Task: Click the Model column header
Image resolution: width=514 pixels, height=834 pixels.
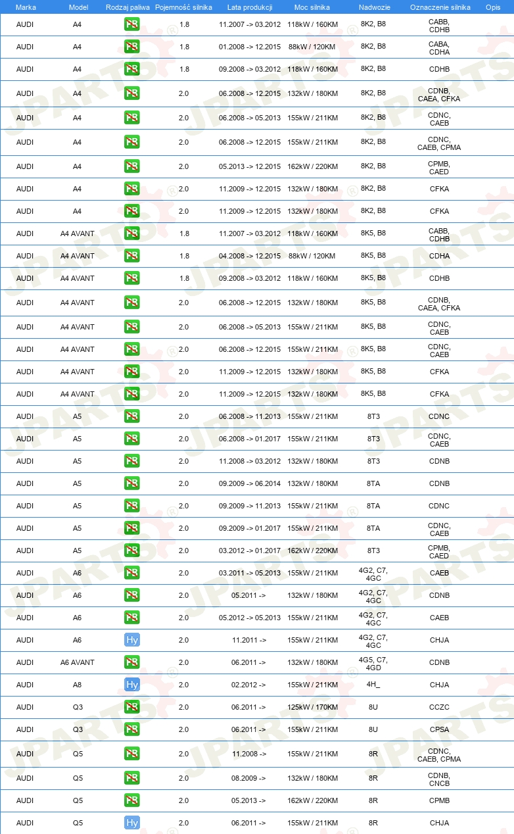Action: pyautogui.click(x=78, y=7)
